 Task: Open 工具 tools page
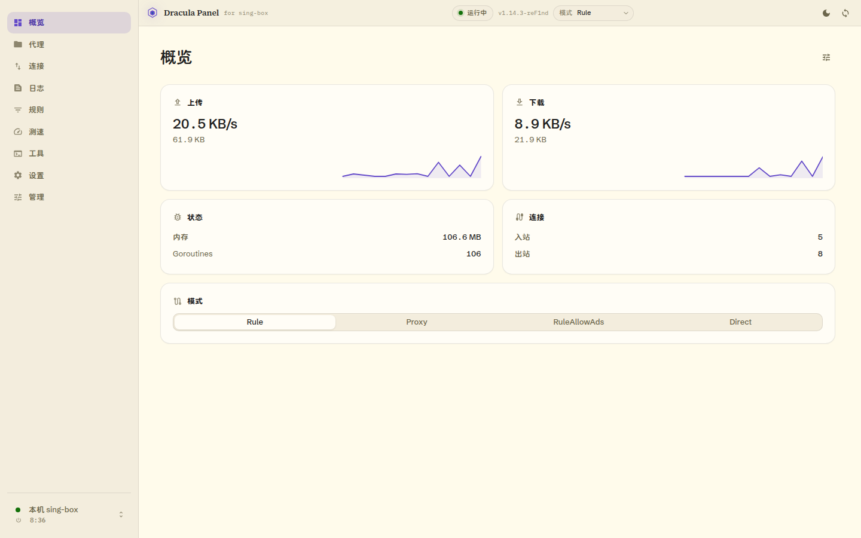pos(69,154)
